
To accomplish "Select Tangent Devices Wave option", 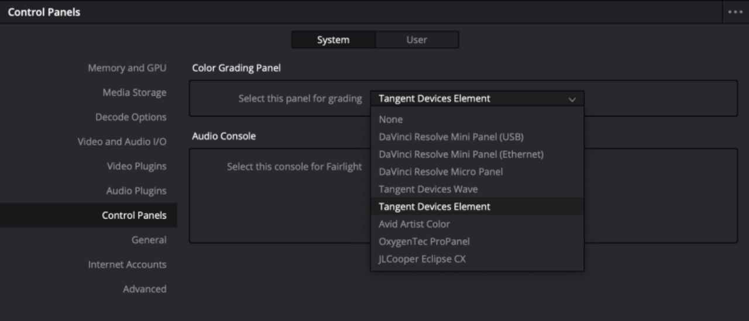I will click(x=428, y=189).
